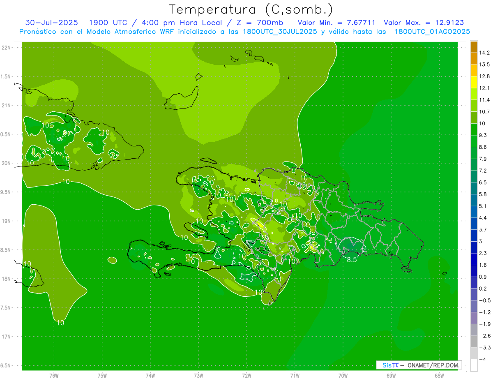Click the 6.5N latitude tick label
This screenshot has width=493, height=381.
(6, 365)
